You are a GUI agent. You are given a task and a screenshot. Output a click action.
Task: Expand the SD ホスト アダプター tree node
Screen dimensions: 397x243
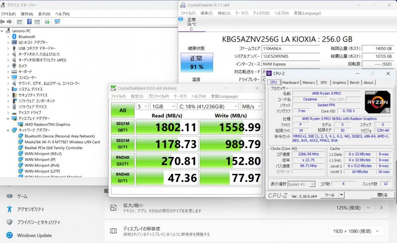tap(8, 42)
